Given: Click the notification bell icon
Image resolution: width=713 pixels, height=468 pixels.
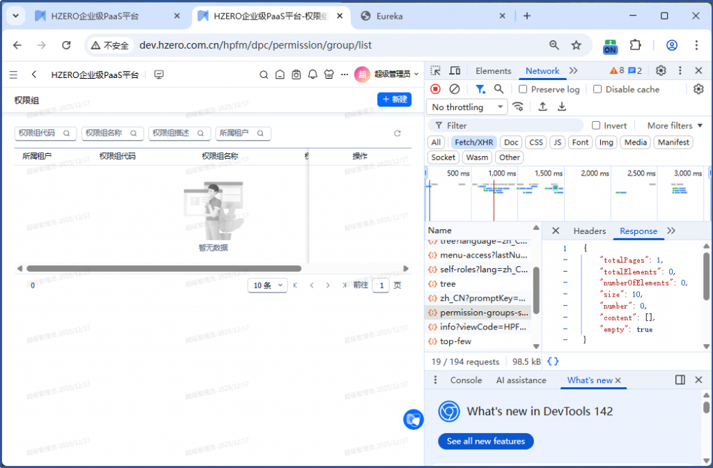Looking at the screenshot, I should coord(313,75).
